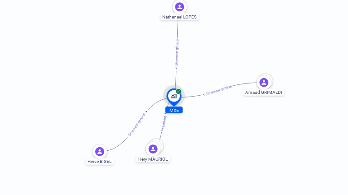Click the arrow marker below Nathanael LOPES's edge label

click(x=176, y=68)
